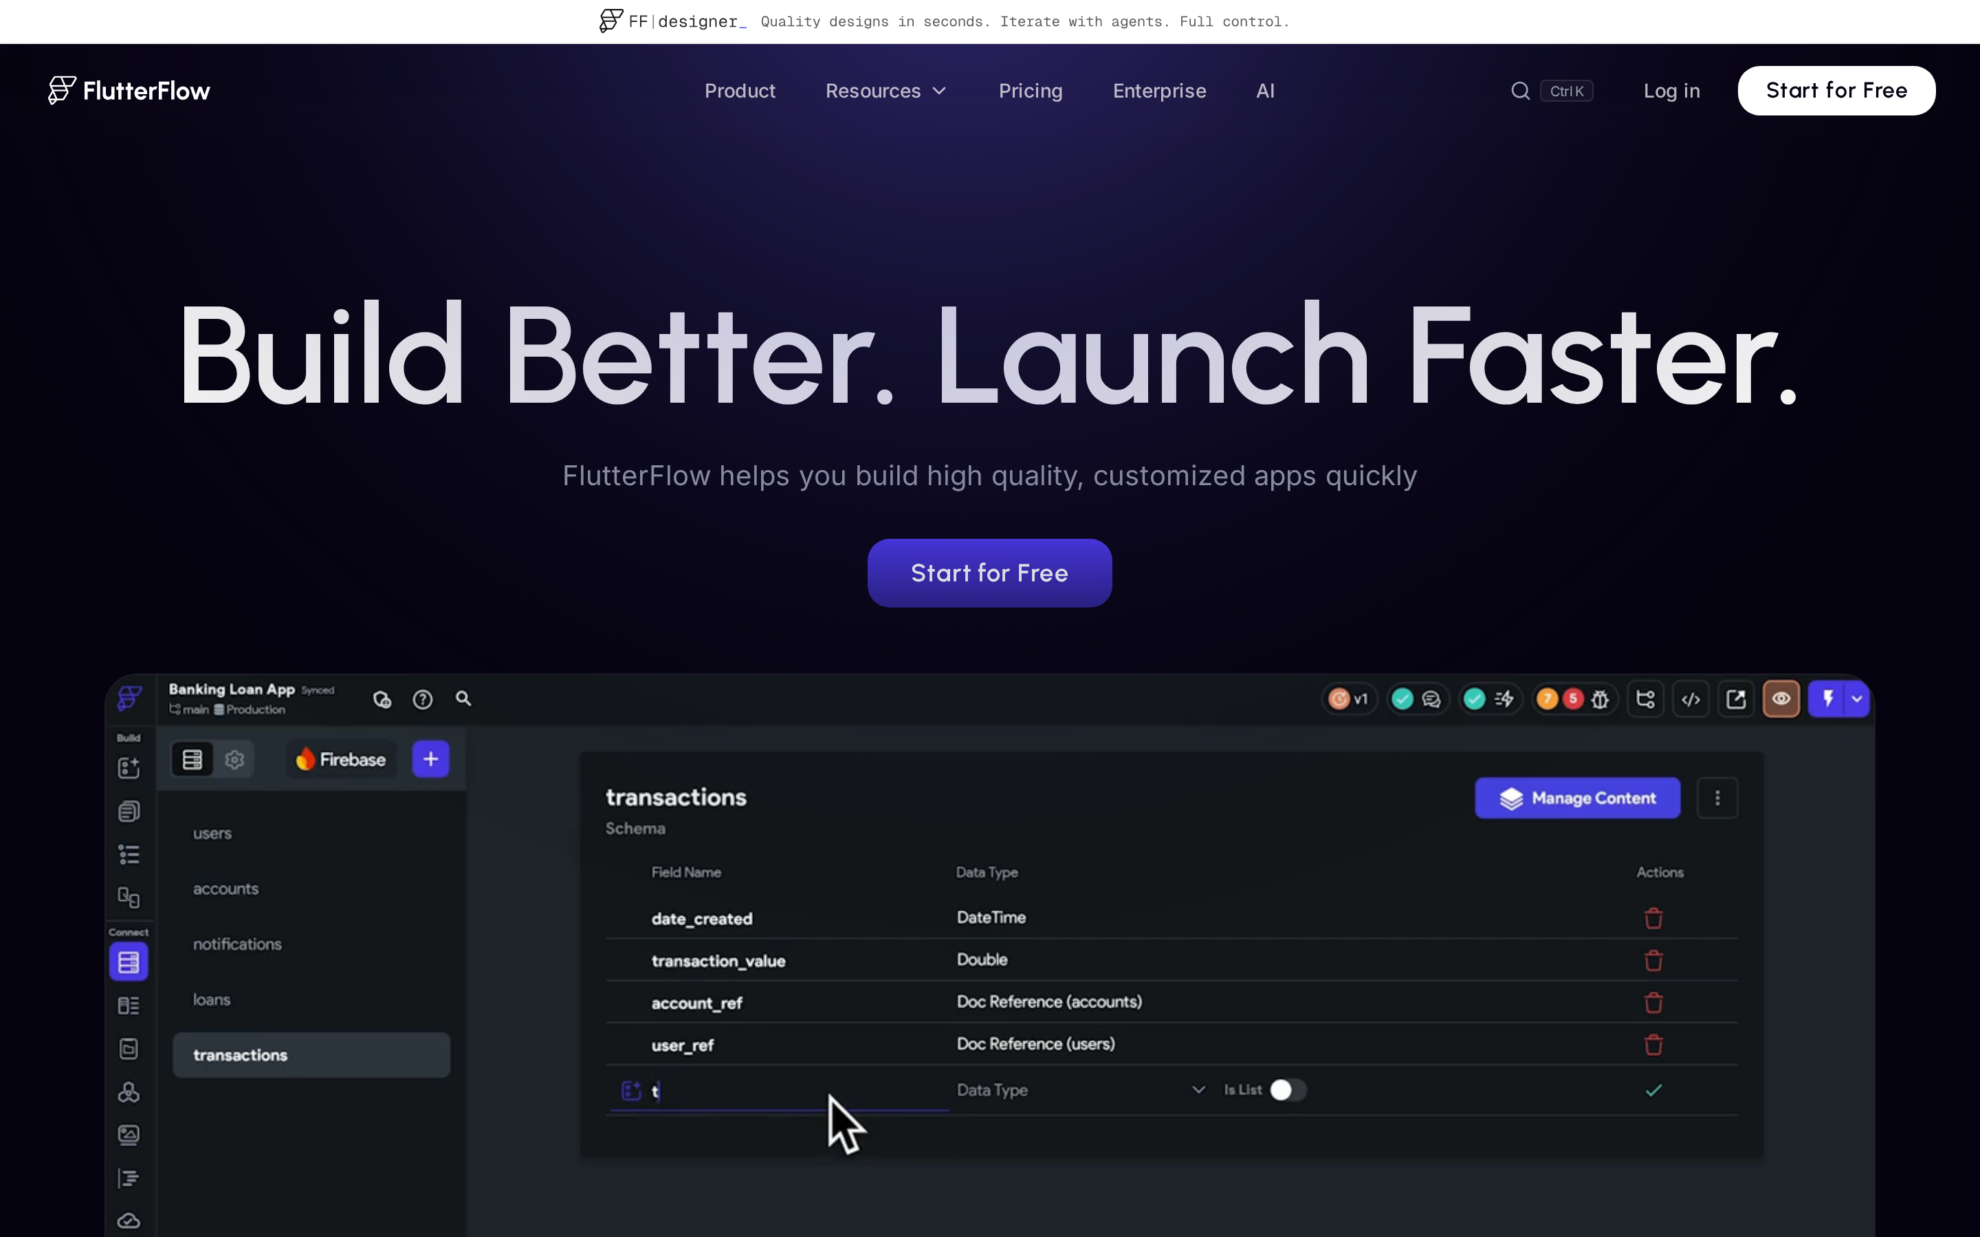Select the accounts collection
1980x1237 pixels.
[311, 889]
